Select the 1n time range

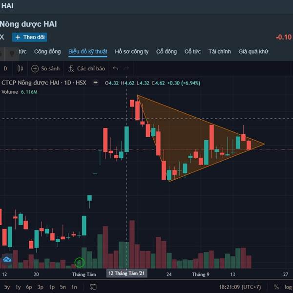tap(74, 287)
